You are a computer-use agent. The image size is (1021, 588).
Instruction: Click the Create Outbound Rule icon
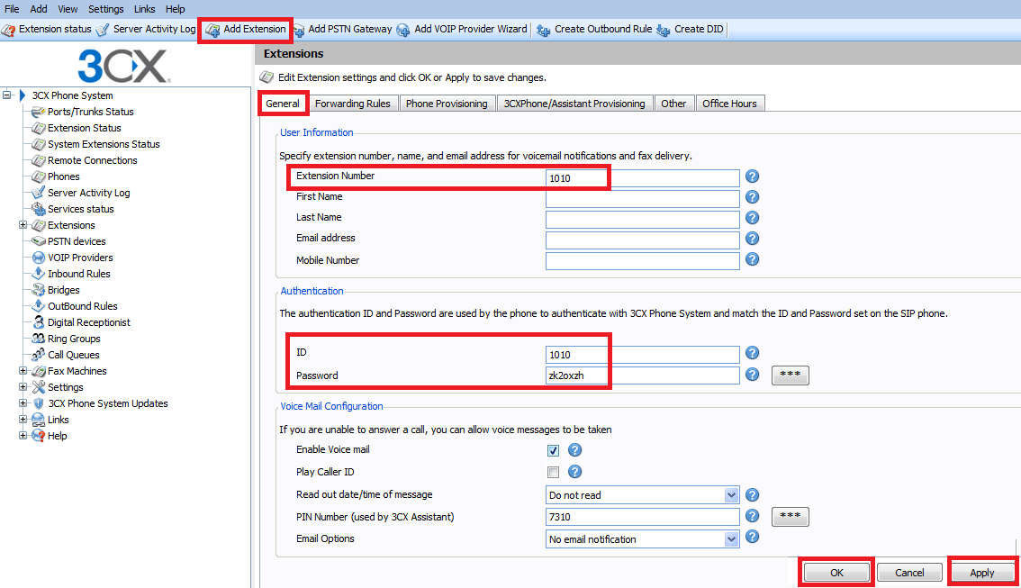[x=544, y=30]
